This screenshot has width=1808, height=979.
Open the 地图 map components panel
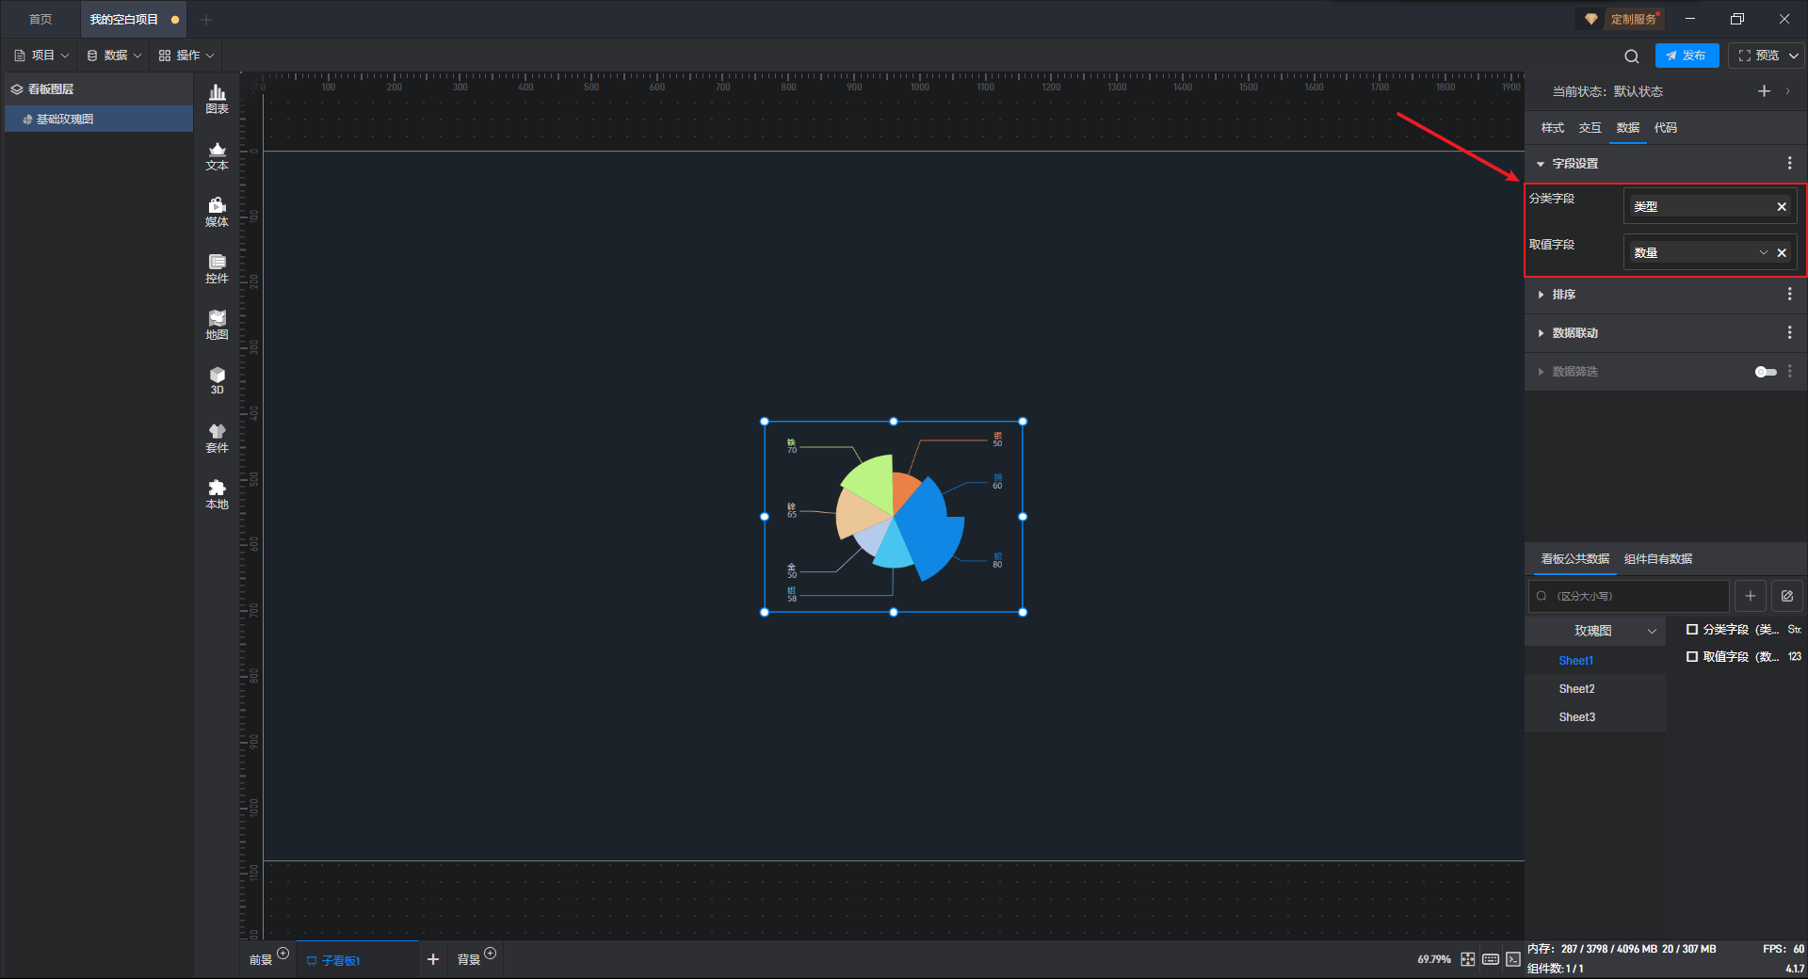click(x=217, y=325)
